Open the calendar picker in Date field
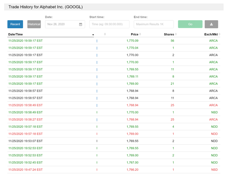Screen dimensions: 228x182 [81, 24]
